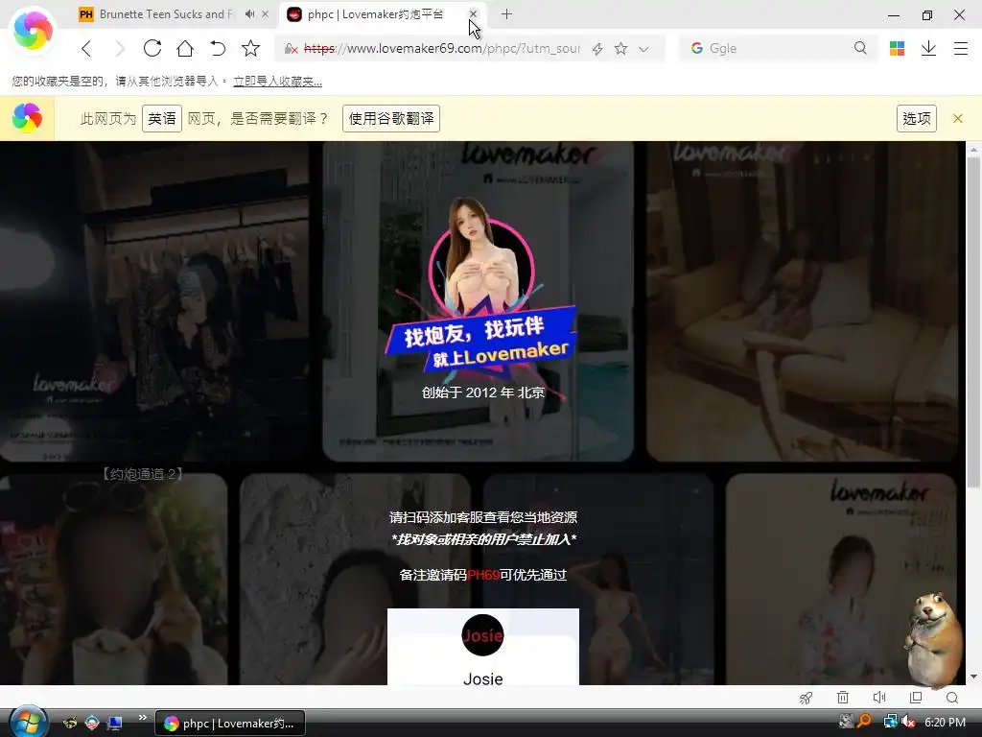Expand the quick launch overflow chevron

point(142,718)
